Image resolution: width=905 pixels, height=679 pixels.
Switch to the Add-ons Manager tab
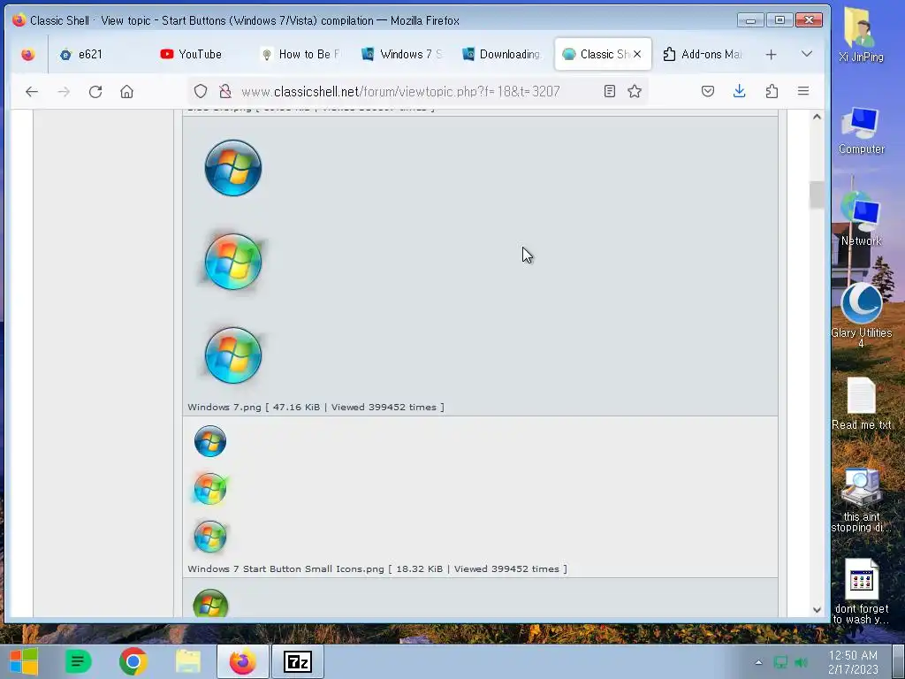point(703,54)
